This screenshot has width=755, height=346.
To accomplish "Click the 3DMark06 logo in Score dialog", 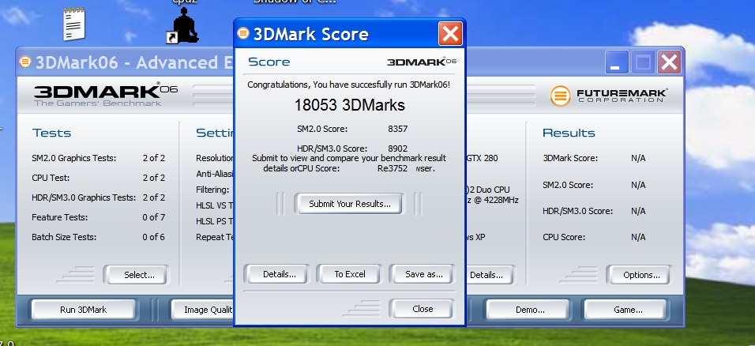I will coord(421,62).
